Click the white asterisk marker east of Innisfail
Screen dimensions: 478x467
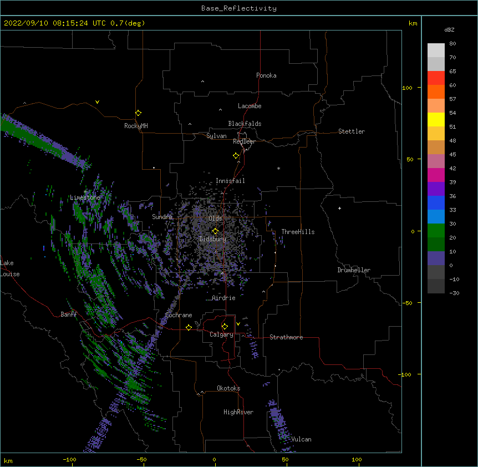pos(278,168)
